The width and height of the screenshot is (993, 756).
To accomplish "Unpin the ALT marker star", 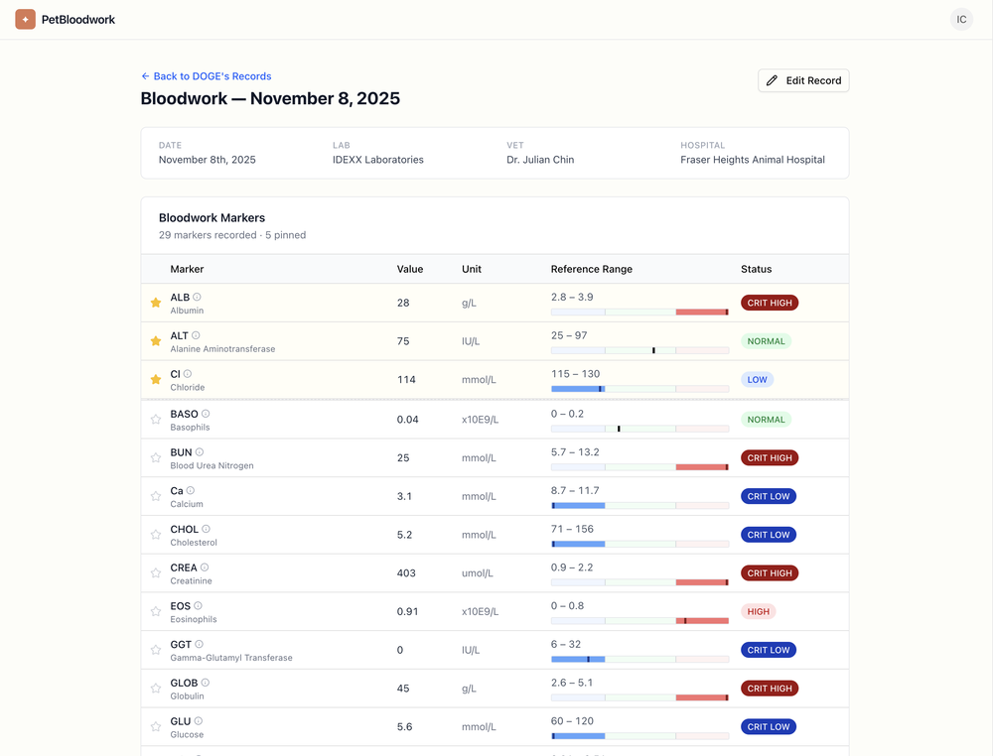I will tap(156, 341).
